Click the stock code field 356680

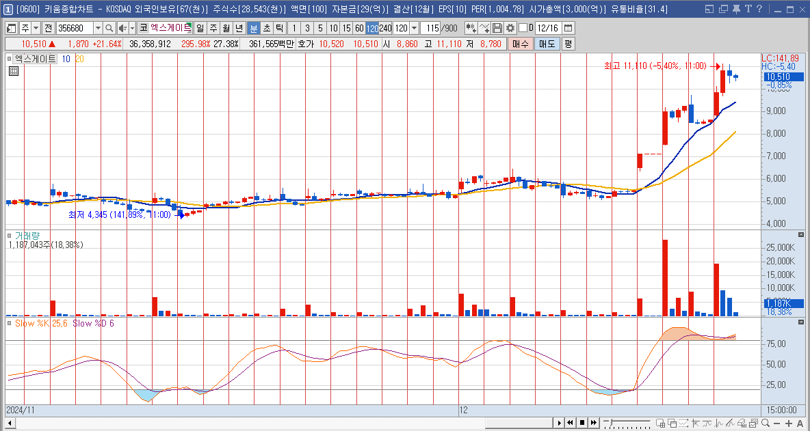pos(74,28)
